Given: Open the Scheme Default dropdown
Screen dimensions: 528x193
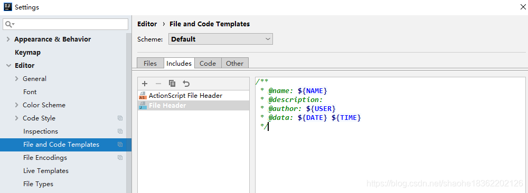Looking at the screenshot, I should click(x=221, y=39).
